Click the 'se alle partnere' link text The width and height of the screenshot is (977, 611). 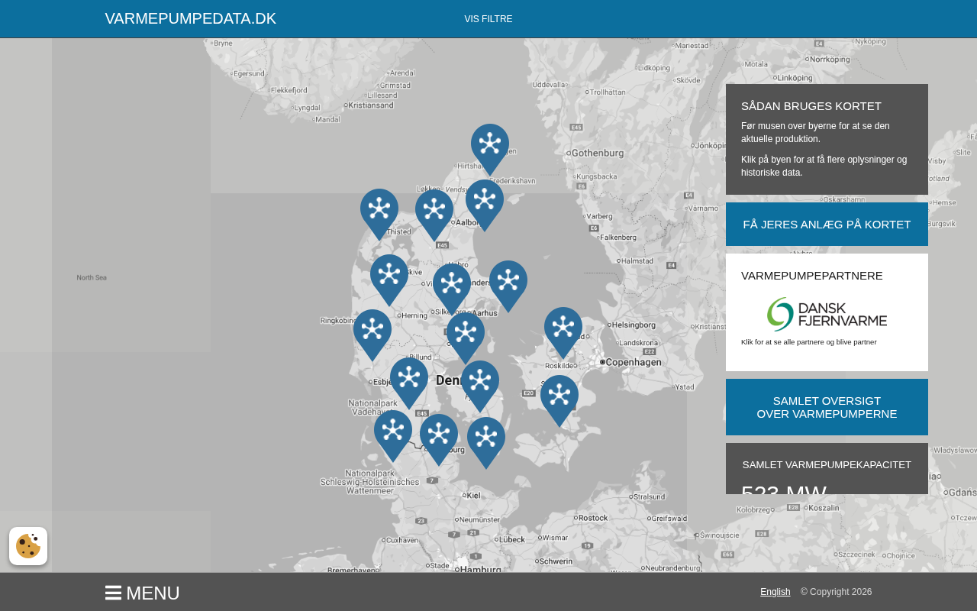[x=808, y=342]
